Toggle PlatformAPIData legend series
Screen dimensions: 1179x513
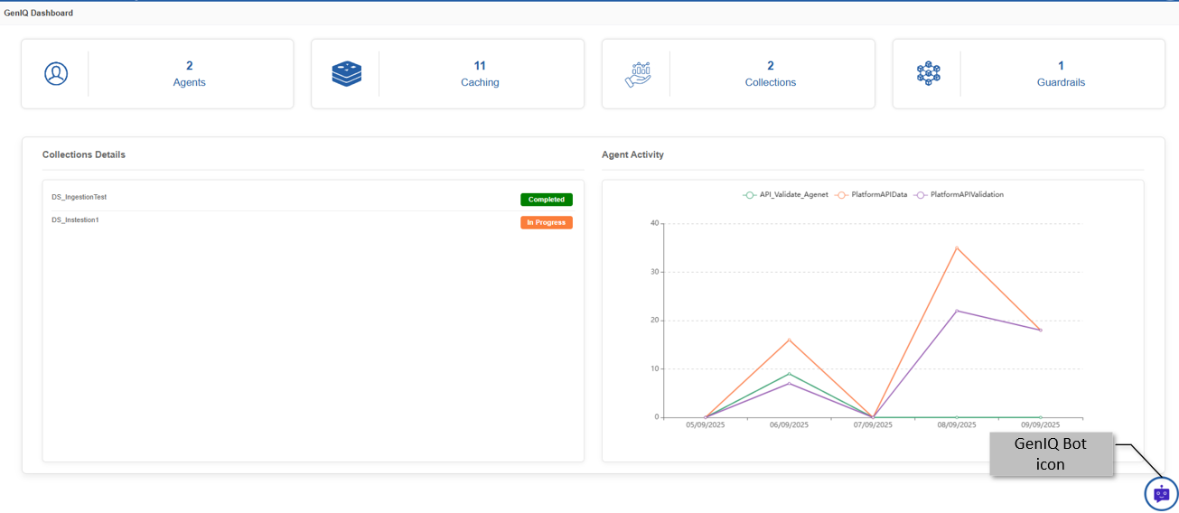(x=871, y=194)
